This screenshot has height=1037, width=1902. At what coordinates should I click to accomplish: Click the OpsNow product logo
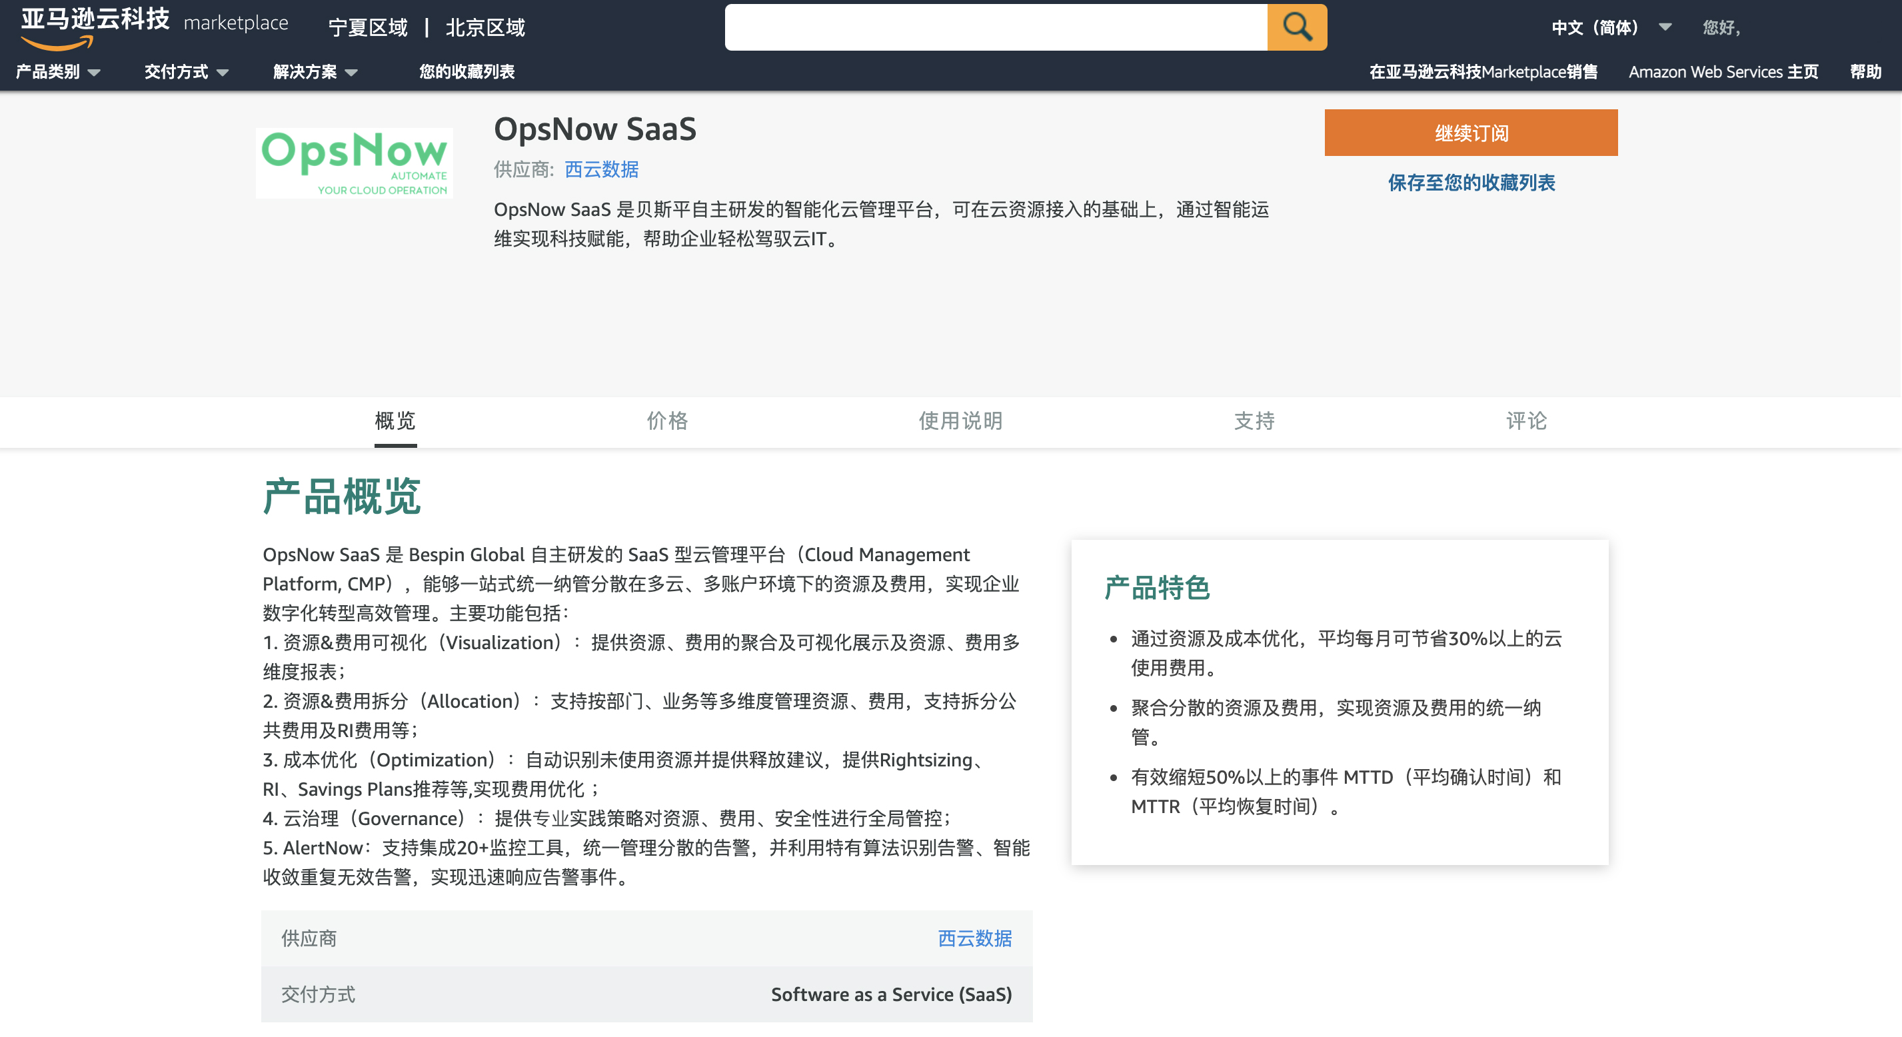coord(355,163)
